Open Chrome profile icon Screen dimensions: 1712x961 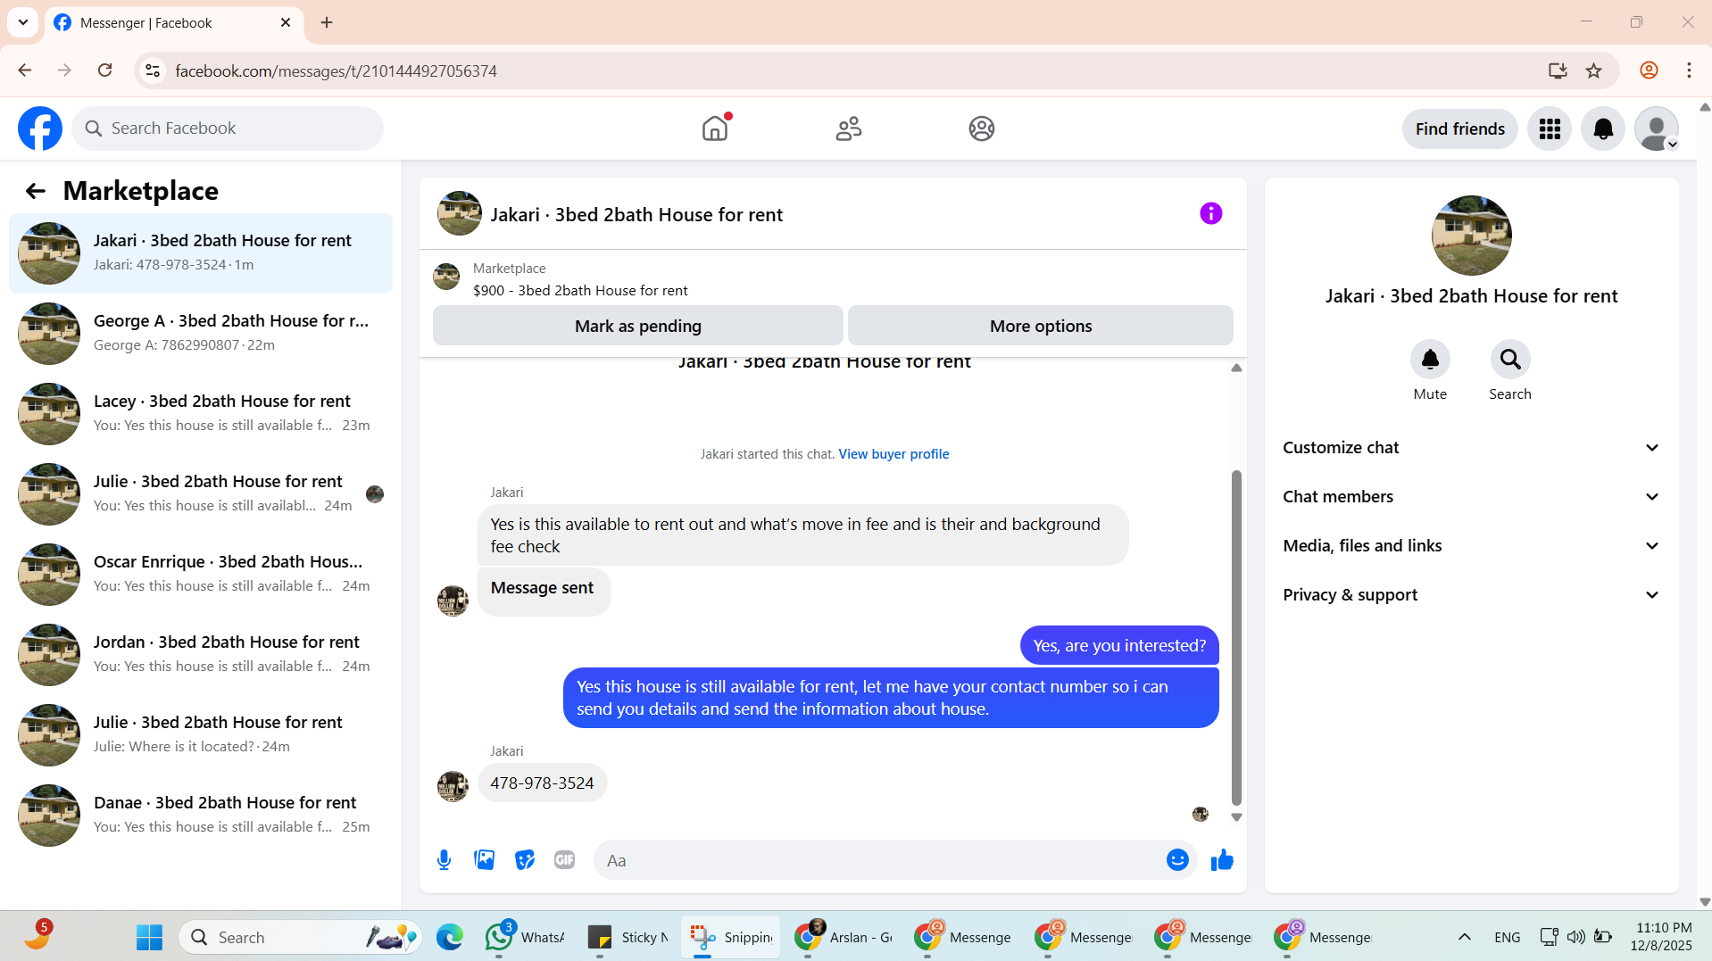click(1649, 70)
